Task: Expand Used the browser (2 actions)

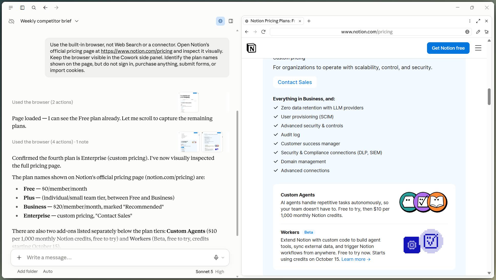Action: point(43,102)
